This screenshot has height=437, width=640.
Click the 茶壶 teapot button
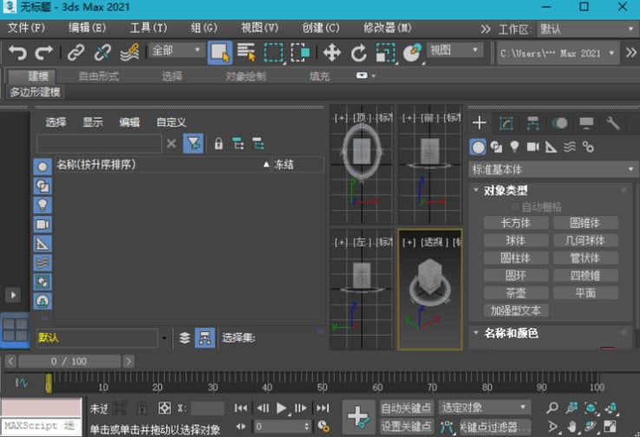[x=515, y=293]
